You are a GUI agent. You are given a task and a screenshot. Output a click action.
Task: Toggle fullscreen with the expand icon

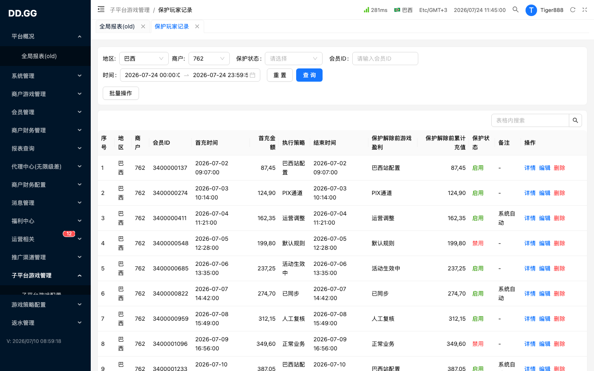point(585,10)
